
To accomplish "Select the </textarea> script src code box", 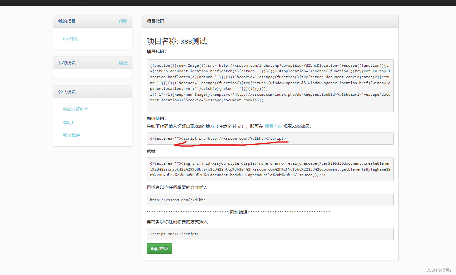I will pos(270,138).
